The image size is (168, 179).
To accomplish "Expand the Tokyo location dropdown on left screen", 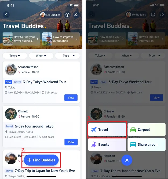I will coord(15,56).
